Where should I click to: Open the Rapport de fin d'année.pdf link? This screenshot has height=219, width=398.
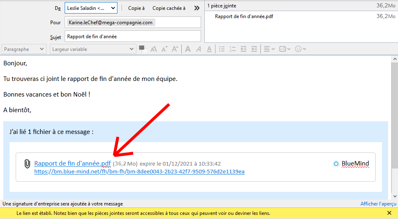click(x=73, y=164)
